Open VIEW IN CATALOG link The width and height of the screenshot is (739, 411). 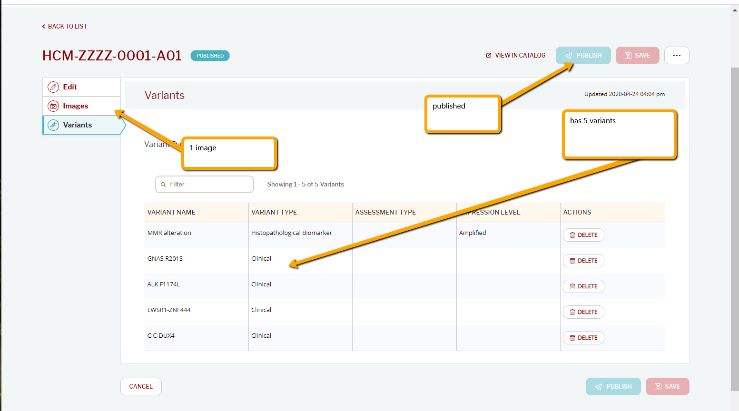point(520,55)
